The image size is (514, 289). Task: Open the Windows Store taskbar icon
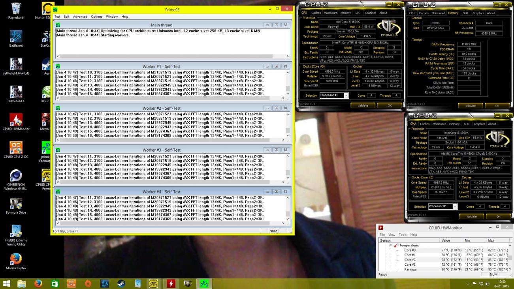(x=55, y=283)
